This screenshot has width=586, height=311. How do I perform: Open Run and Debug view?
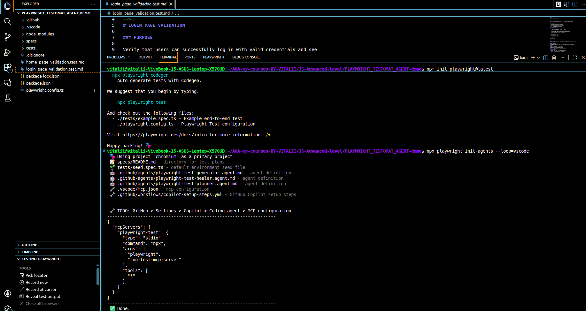(x=7, y=52)
